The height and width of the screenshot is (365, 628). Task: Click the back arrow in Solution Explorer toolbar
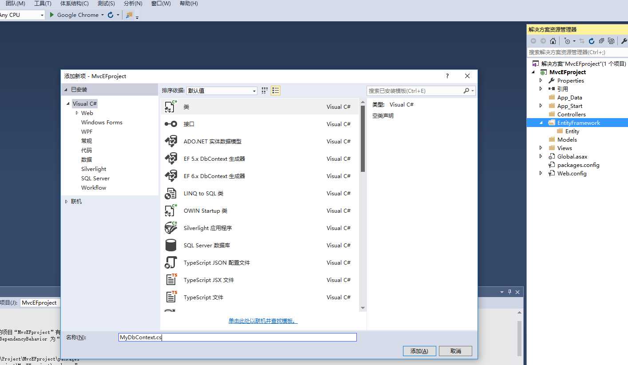533,41
